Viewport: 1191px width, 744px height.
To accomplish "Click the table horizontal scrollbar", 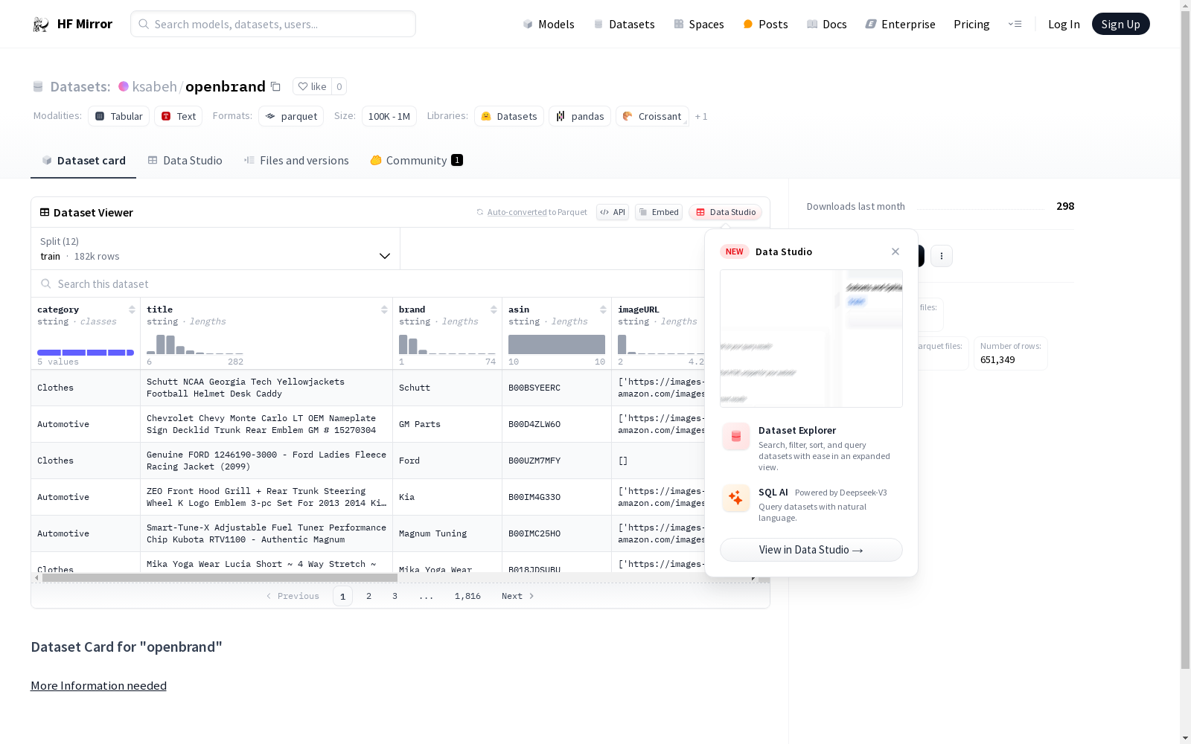I will click(x=220, y=577).
